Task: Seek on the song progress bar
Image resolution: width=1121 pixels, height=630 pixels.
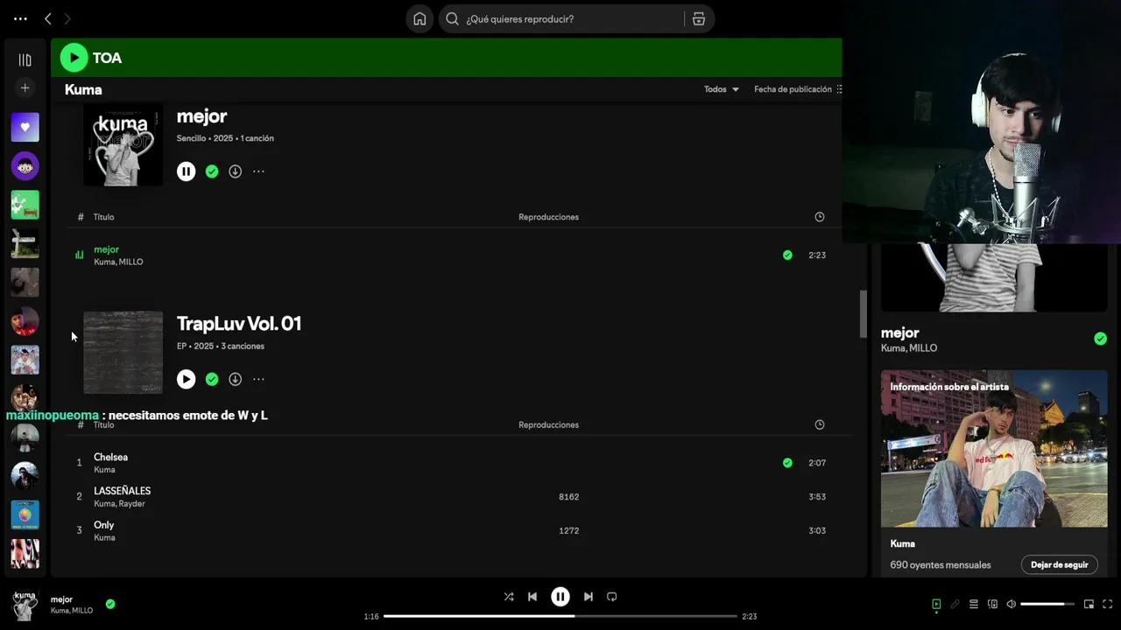Action: [560, 616]
